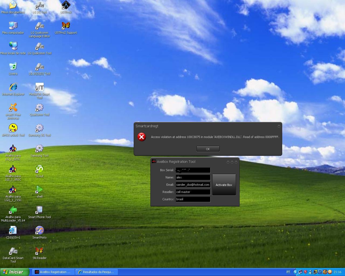The height and width of the screenshot is (276, 345).
Task: Focus the Country field showing brasil
Action: [193, 199]
